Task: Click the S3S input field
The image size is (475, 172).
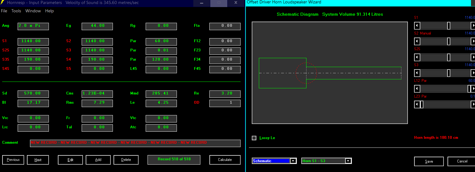Action: tap(33, 60)
